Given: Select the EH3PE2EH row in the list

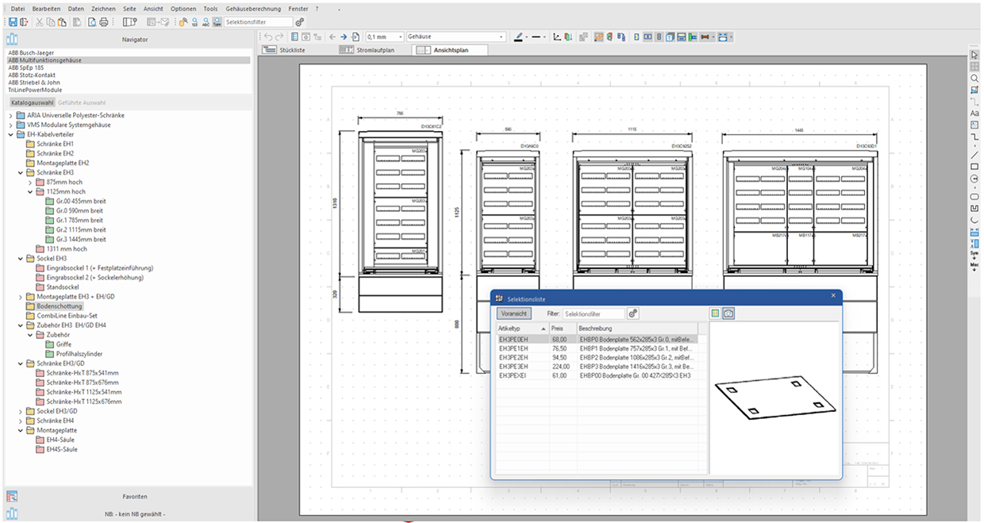Looking at the screenshot, I should [x=513, y=357].
